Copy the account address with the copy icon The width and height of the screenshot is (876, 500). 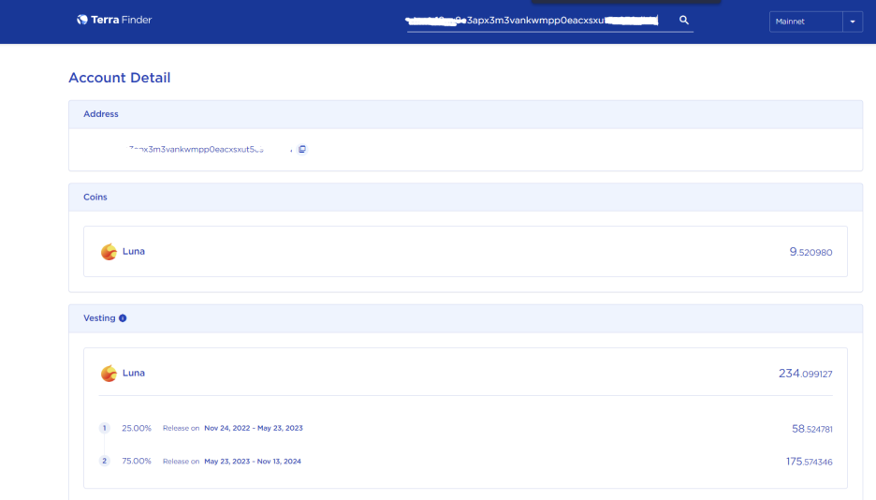pos(302,149)
